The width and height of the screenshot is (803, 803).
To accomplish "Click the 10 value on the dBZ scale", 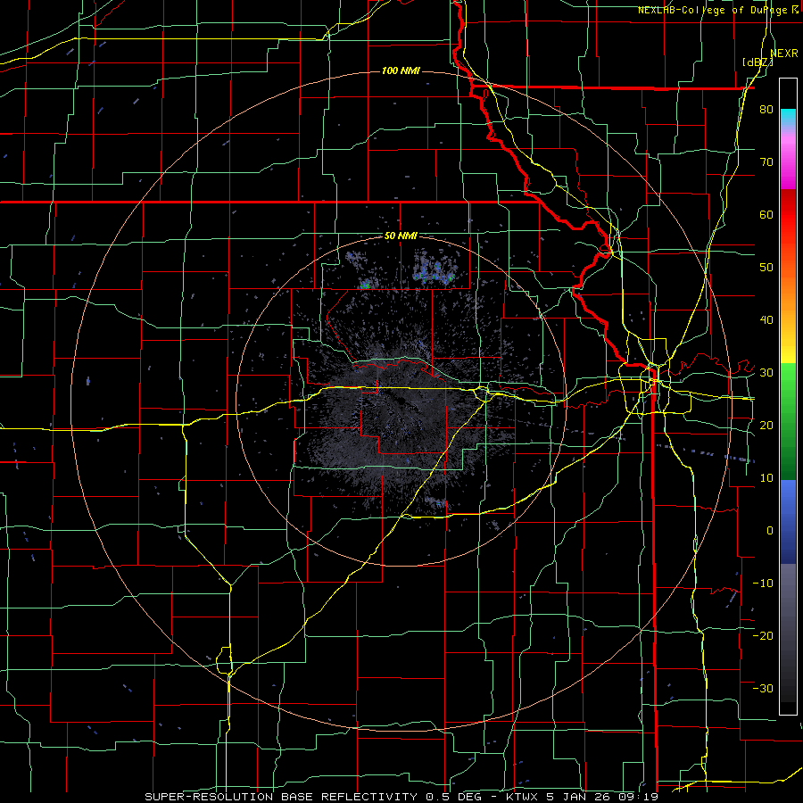I will (x=766, y=478).
